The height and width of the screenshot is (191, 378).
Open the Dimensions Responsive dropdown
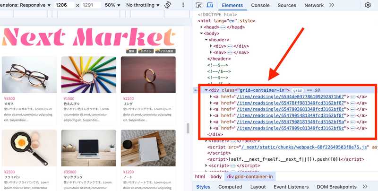pyautogui.click(x=26, y=5)
